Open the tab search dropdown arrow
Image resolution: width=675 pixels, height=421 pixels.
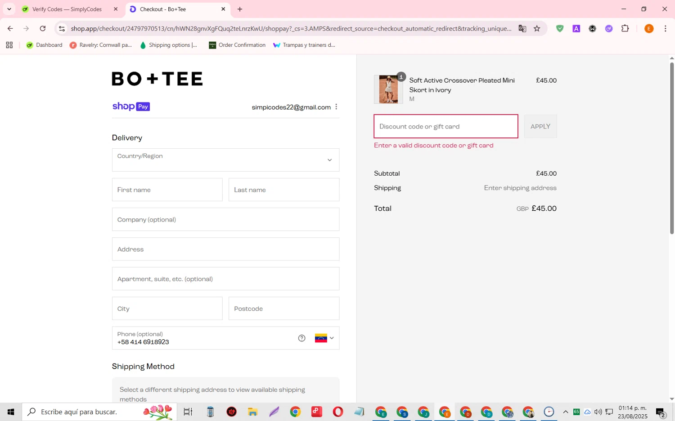[x=9, y=9]
